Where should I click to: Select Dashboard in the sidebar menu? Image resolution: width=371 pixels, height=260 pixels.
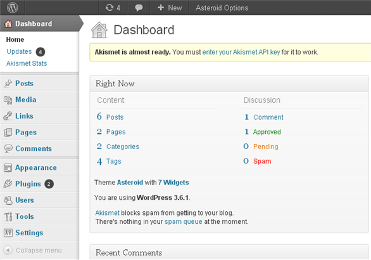click(x=34, y=23)
